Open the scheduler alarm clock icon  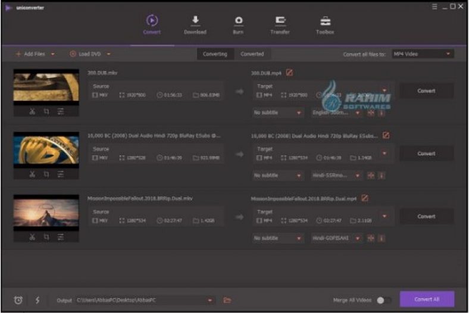click(18, 300)
